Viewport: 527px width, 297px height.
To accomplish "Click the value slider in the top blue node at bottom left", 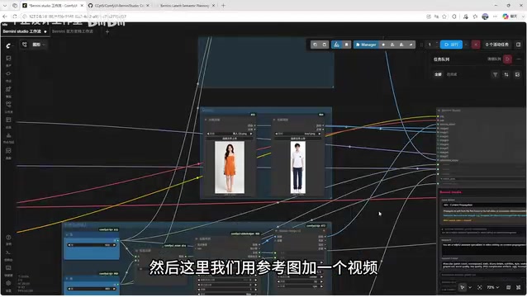I will point(92,245).
